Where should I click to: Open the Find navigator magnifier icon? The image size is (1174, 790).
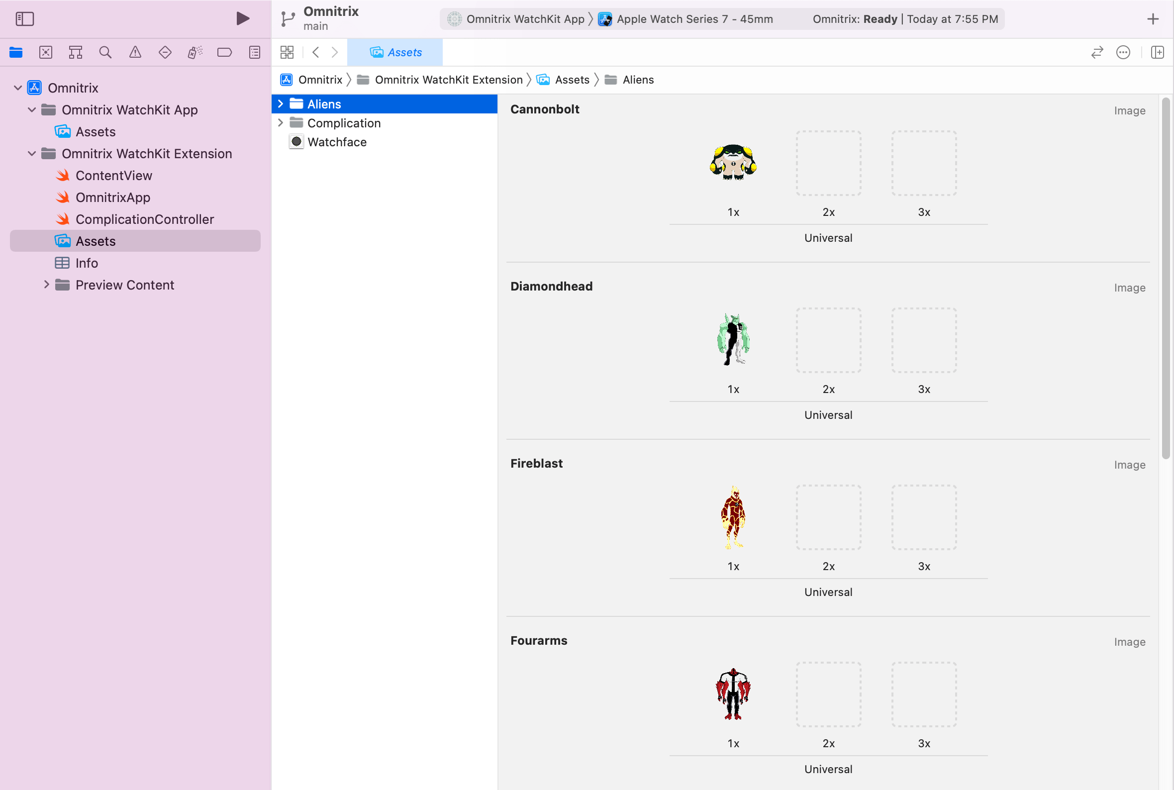click(x=105, y=52)
